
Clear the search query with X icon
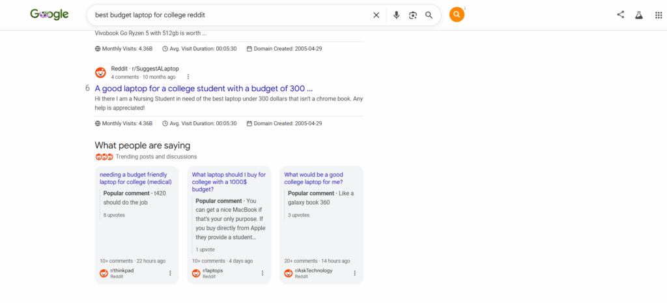pyautogui.click(x=376, y=16)
